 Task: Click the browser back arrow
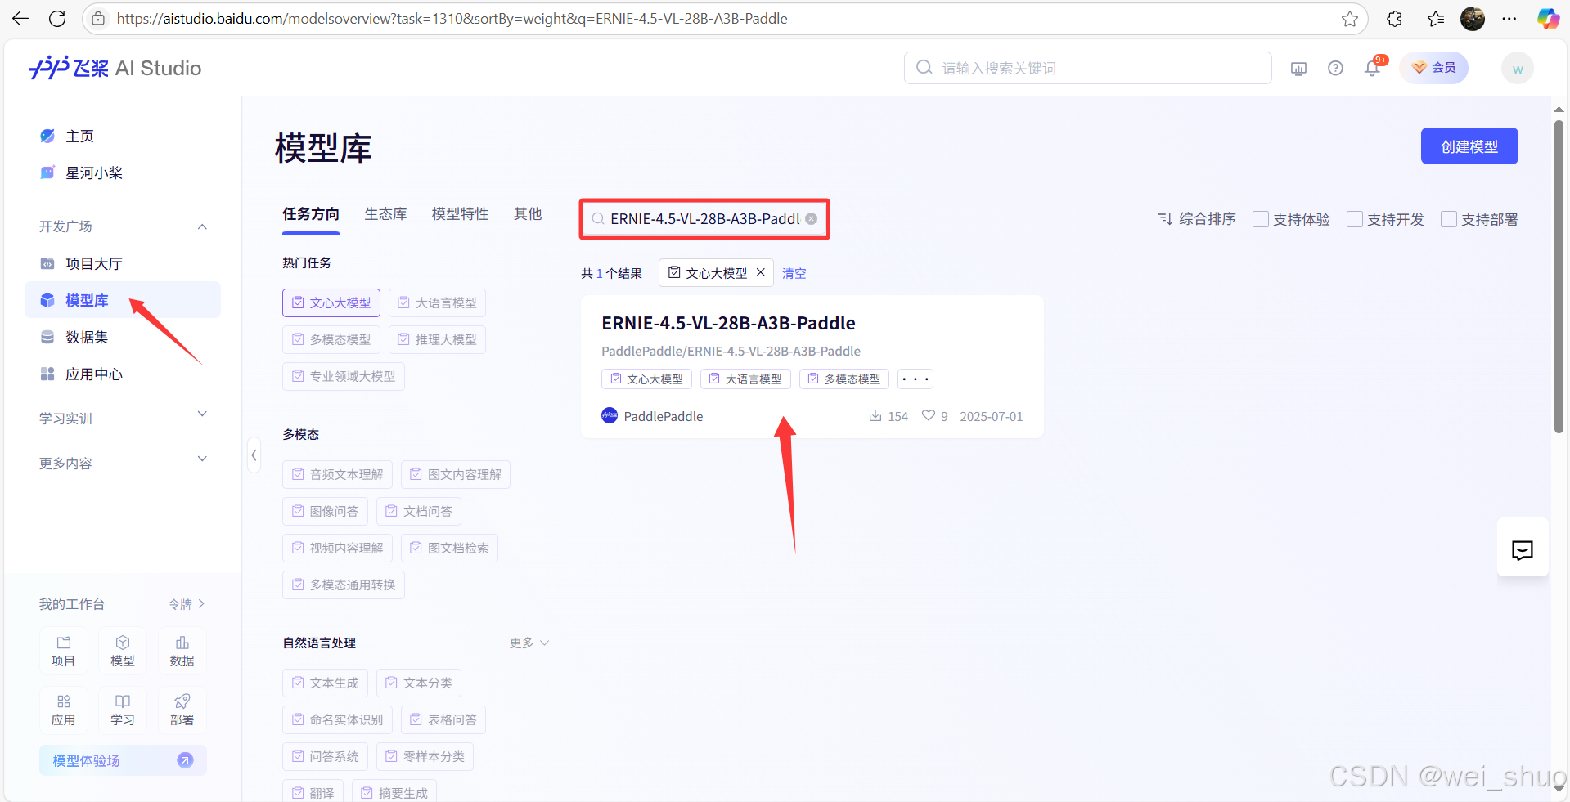click(x=20, y=19)
